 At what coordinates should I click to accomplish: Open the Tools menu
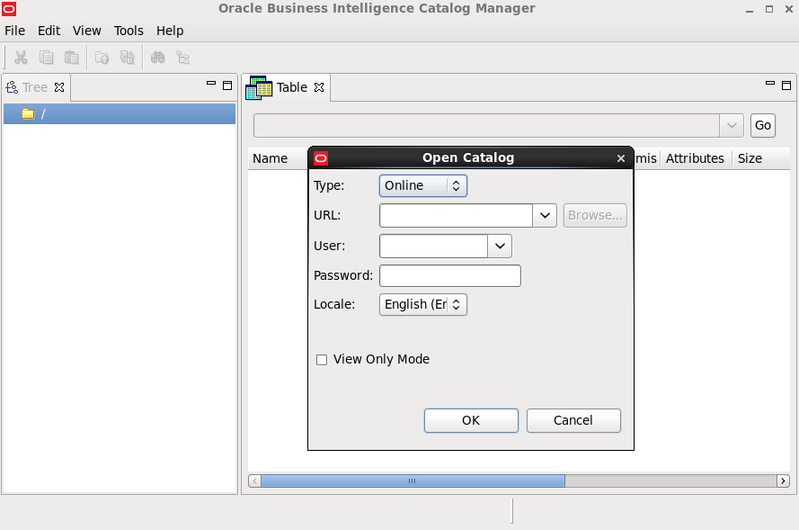[129, 31]
